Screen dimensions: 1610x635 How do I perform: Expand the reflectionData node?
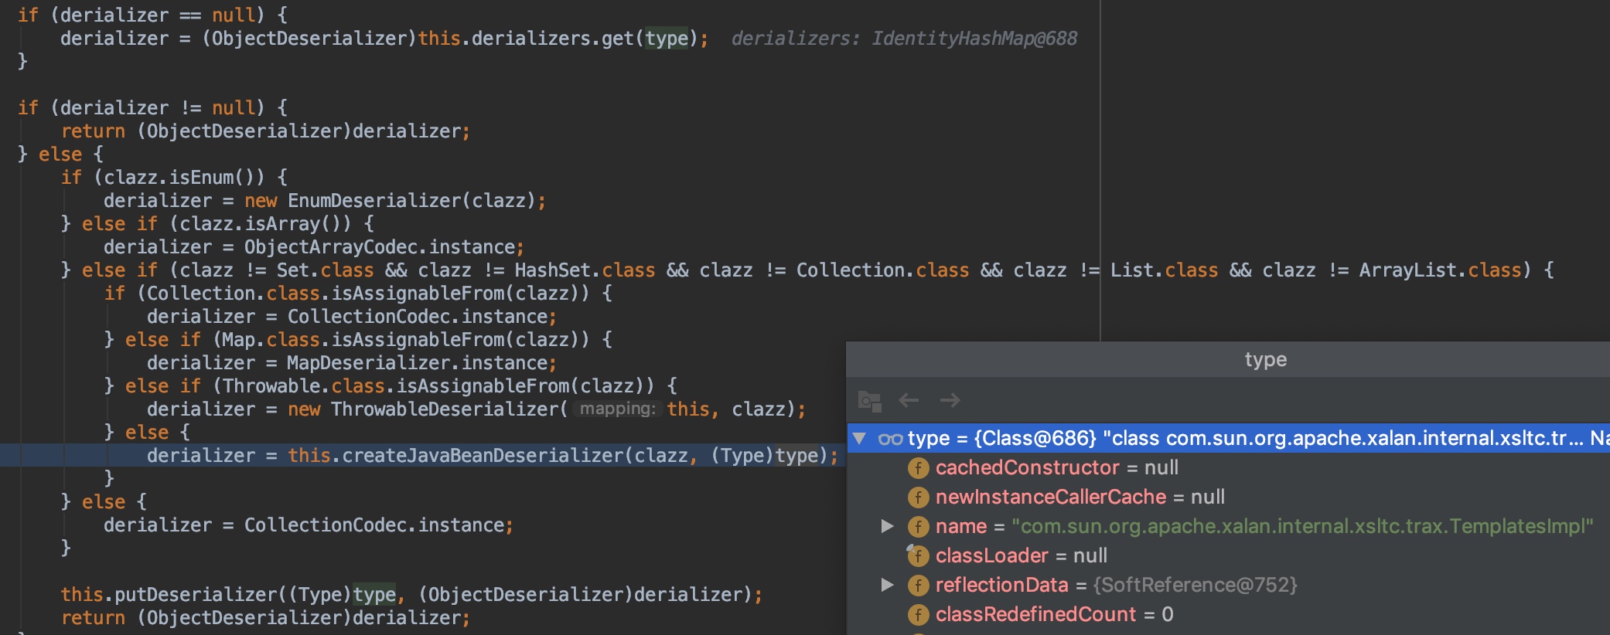[888, 585]
